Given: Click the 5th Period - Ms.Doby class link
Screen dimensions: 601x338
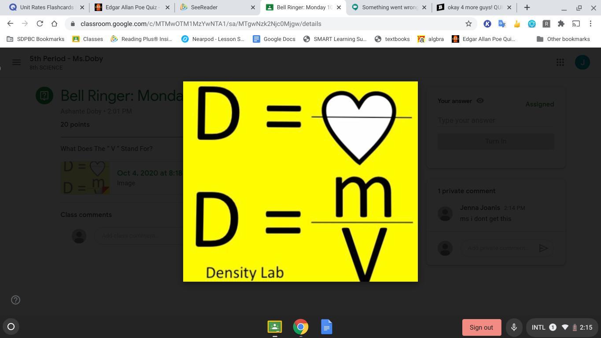Looking at the screenshot, I should (x=66, y=59).
